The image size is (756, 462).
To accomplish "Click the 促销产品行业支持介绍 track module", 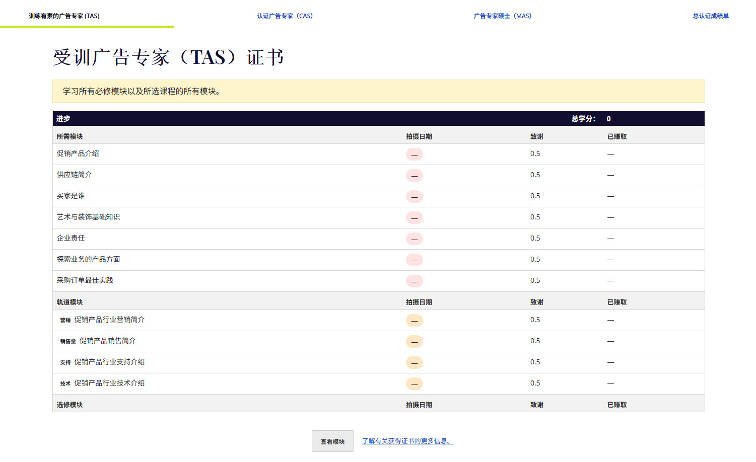I will 109,362.
